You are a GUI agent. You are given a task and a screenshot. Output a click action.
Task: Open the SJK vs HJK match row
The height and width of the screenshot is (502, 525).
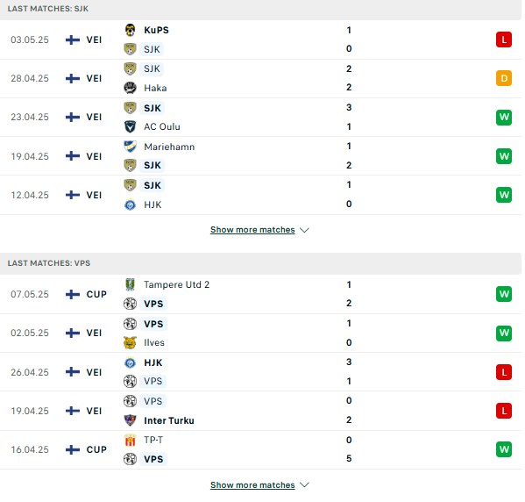click(x=260, y=195)
